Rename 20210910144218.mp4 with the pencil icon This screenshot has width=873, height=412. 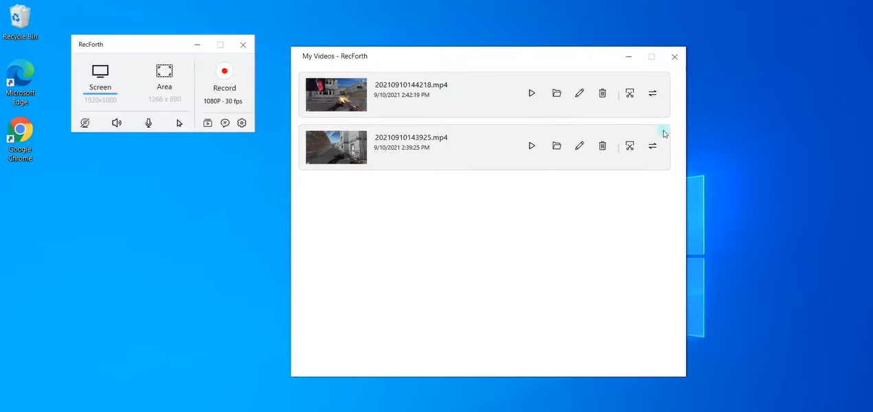click(x=580, y=93)
